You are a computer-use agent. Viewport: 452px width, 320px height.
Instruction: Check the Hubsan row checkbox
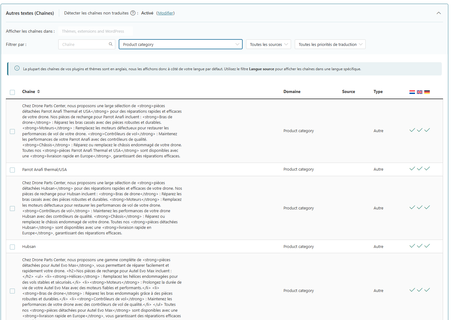pyautogui.click(x=12, y=247)
